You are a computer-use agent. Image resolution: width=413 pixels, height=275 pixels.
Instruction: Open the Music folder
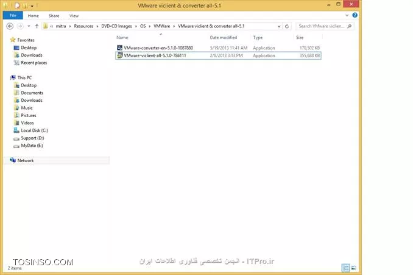(x=27, y=108)
